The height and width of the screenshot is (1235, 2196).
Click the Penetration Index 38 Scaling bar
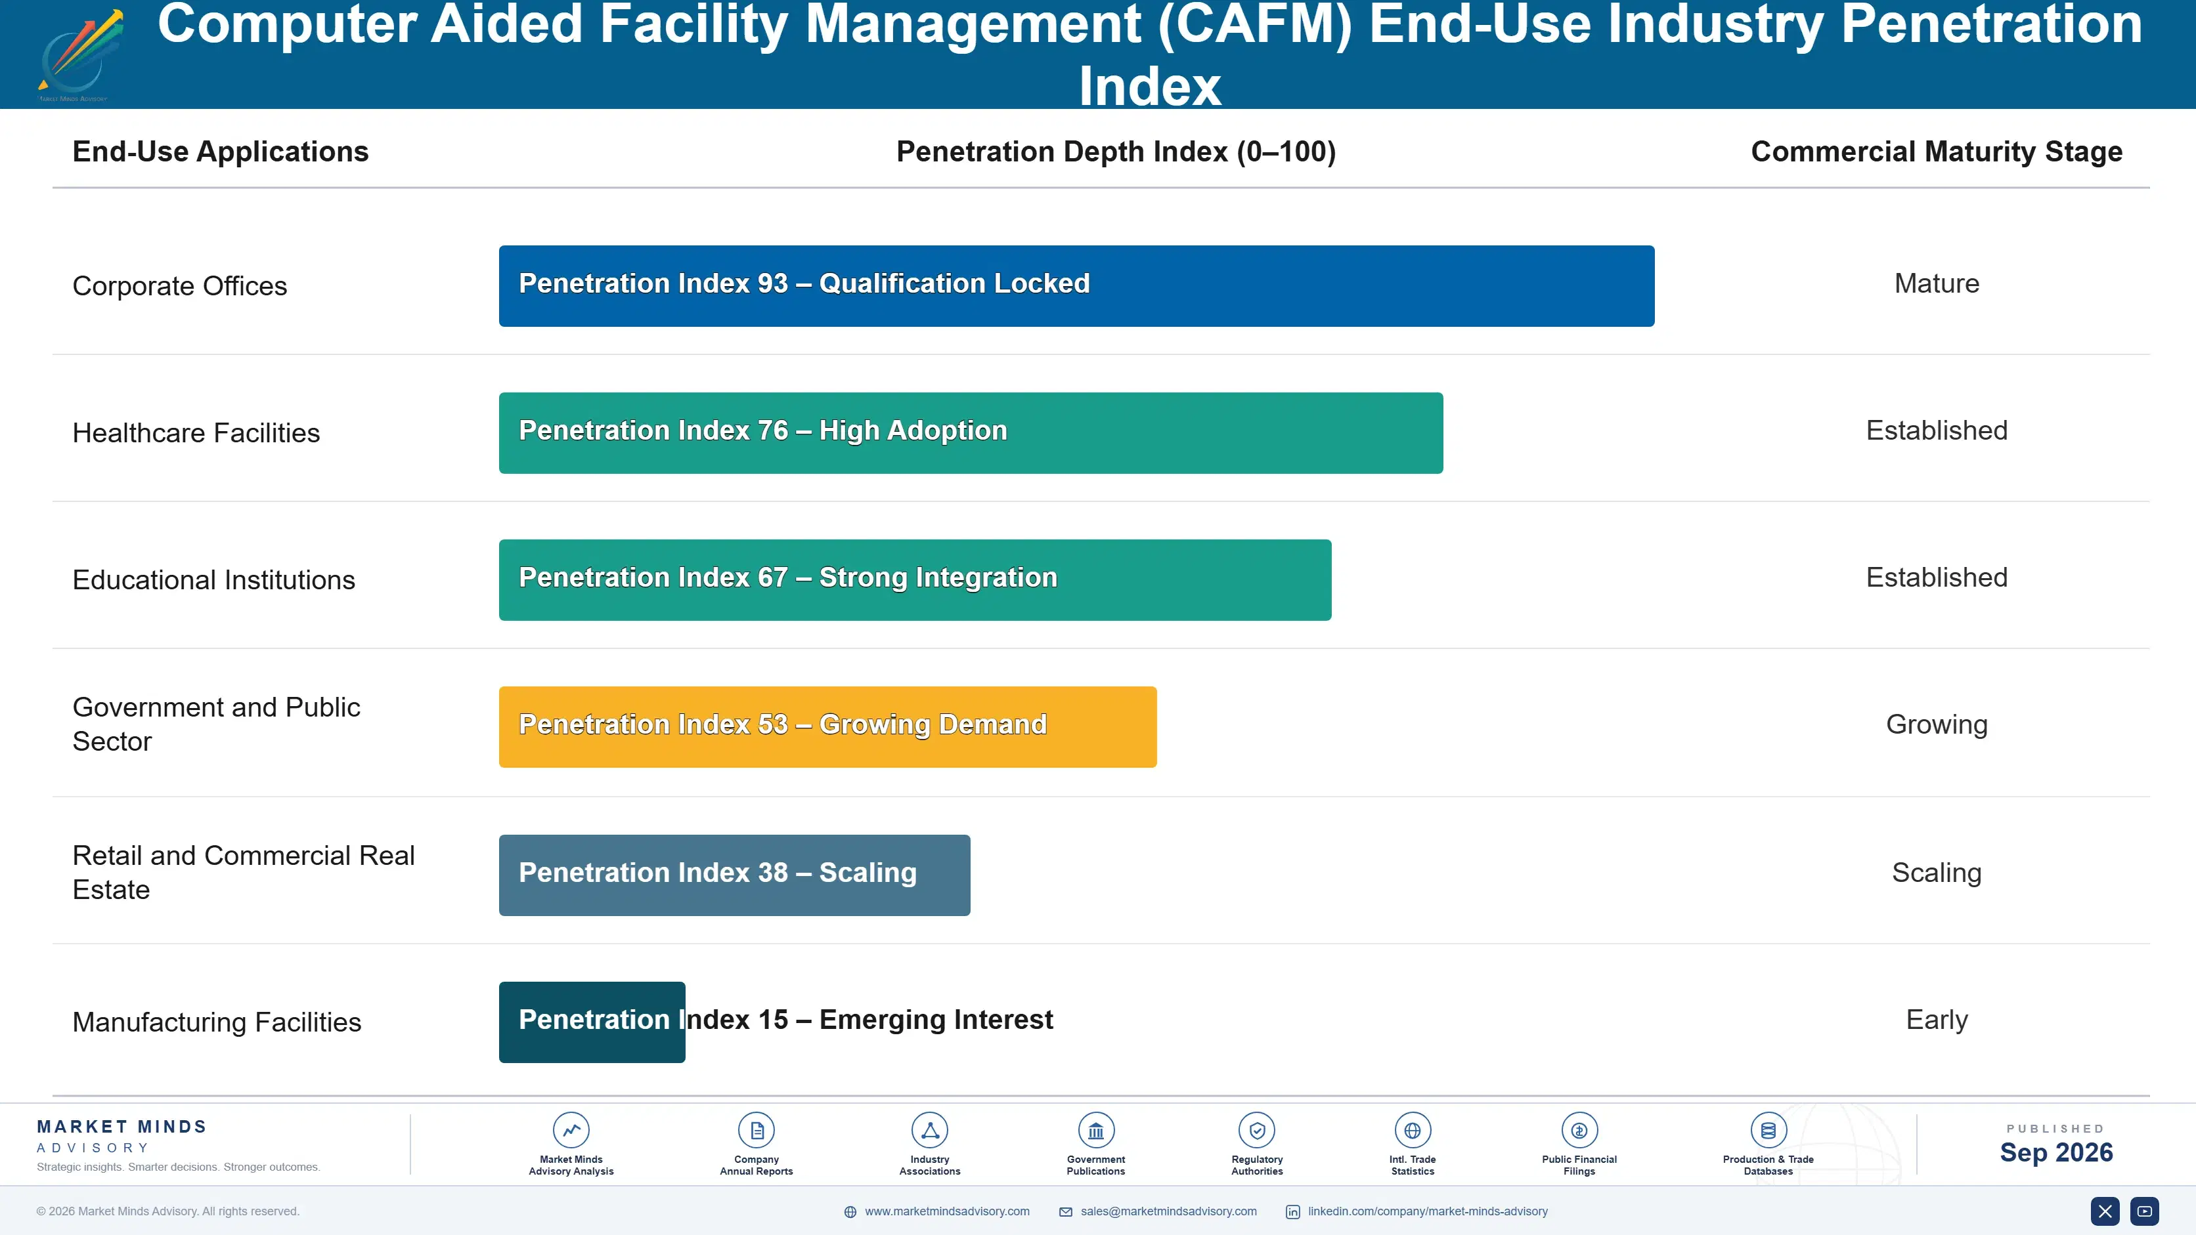point(735,875)
